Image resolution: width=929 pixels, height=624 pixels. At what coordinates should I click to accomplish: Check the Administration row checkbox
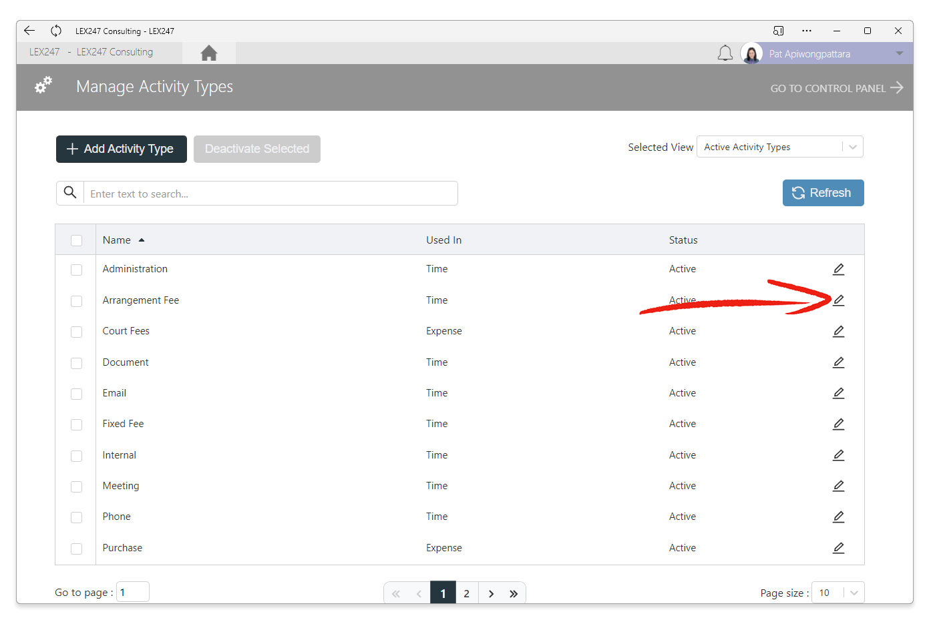77,270
